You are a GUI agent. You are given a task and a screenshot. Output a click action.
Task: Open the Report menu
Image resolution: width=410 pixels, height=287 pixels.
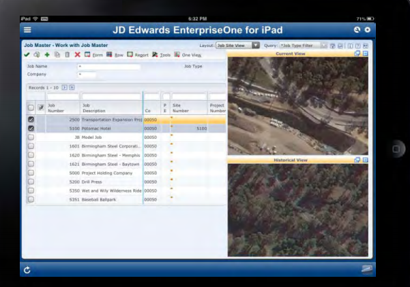(138, 54)
